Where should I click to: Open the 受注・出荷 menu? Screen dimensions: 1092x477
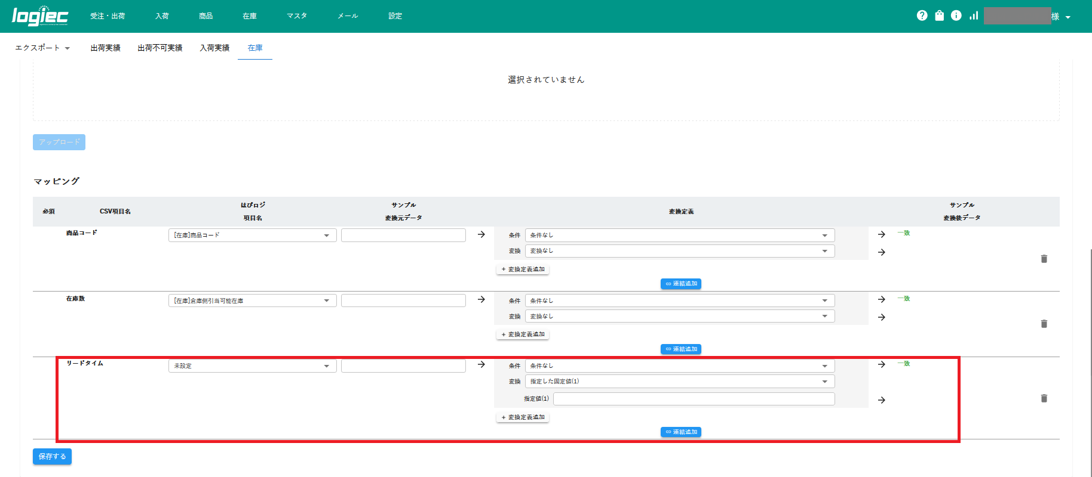coord(108,16)
